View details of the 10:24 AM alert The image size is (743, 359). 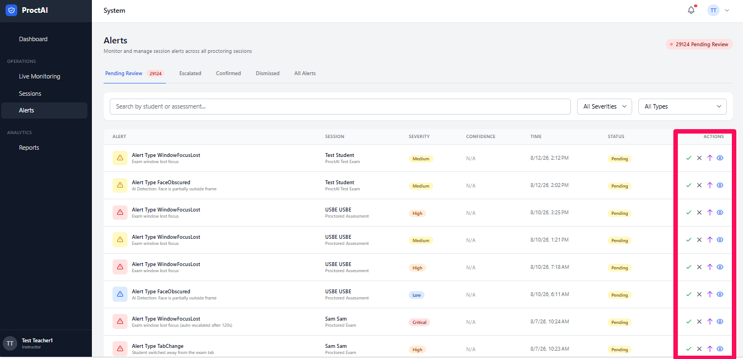tap(720, 322)
